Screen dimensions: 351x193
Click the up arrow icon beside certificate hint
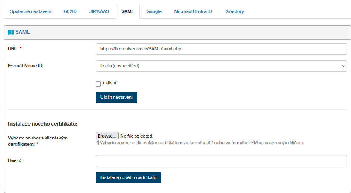coord(98,143)
